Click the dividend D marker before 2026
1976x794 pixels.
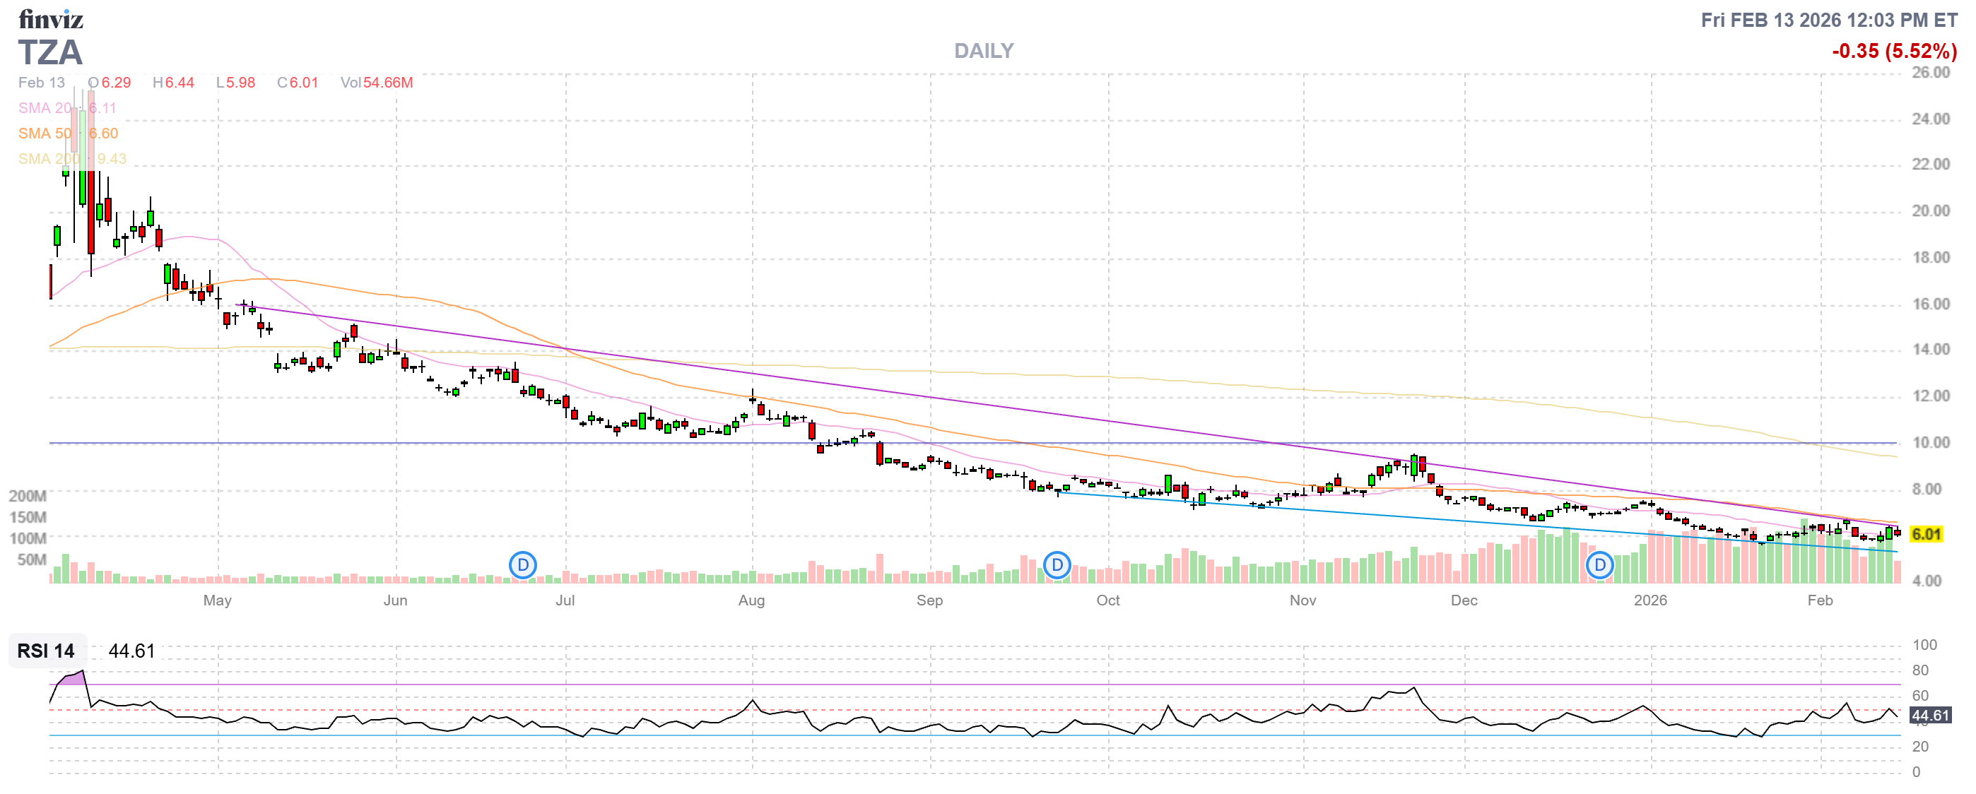tap(1599, 567)
